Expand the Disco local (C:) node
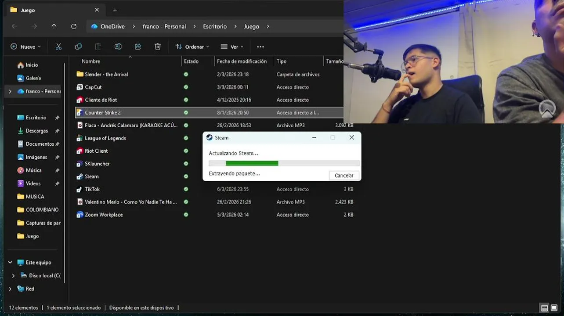Viewport: 564px width, 316px height. point(13,276)
